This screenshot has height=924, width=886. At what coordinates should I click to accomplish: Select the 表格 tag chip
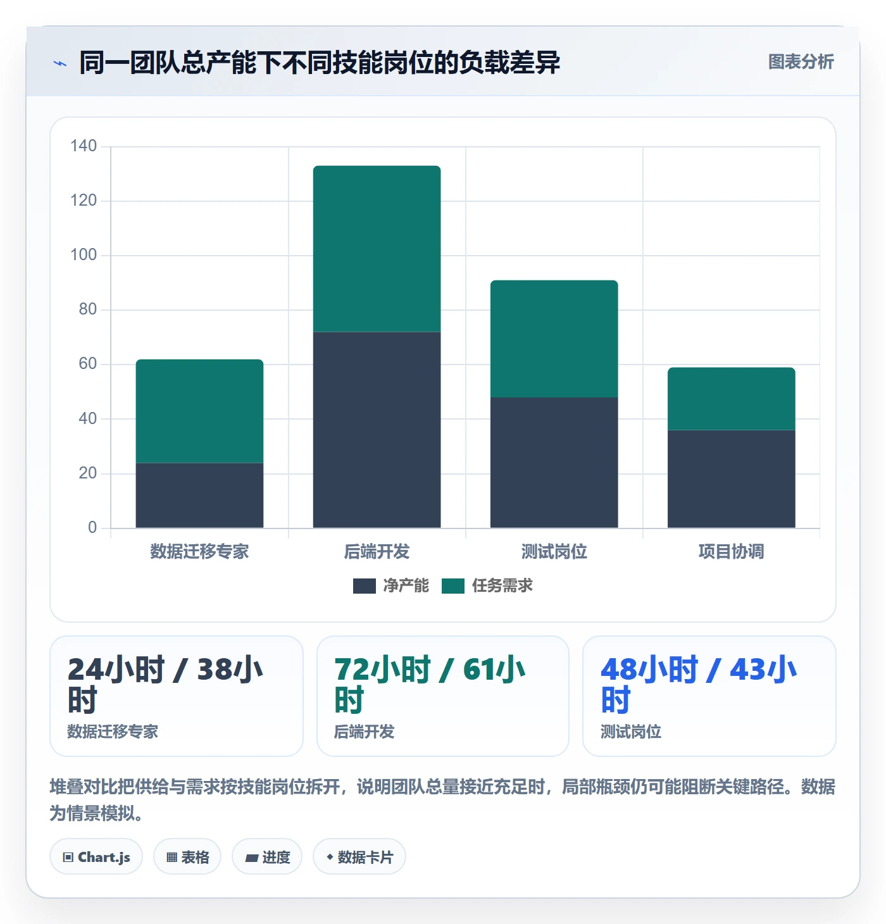point(187,857)
